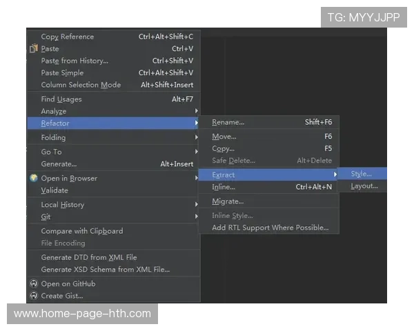Expand the Analyze submenu arrow

[196, 111]
